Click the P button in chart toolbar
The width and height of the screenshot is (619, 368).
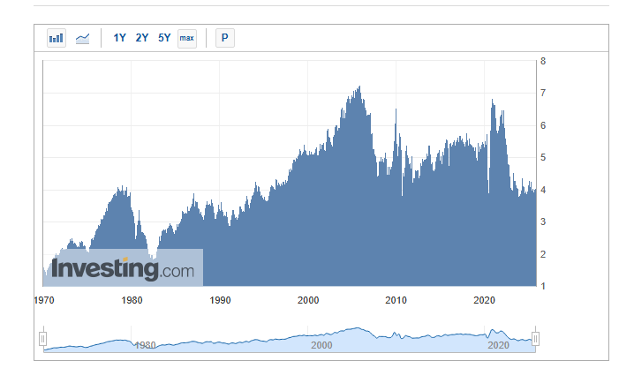225,38
